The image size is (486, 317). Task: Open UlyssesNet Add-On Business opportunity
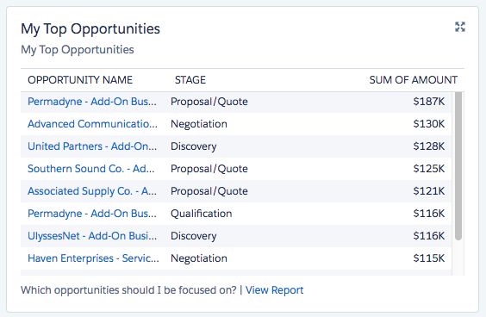(x=92, y=236)
